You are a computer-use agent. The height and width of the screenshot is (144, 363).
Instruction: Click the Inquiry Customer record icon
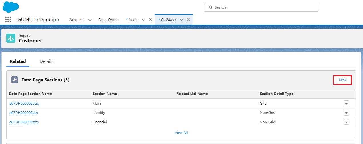click(x=11, y=38)
